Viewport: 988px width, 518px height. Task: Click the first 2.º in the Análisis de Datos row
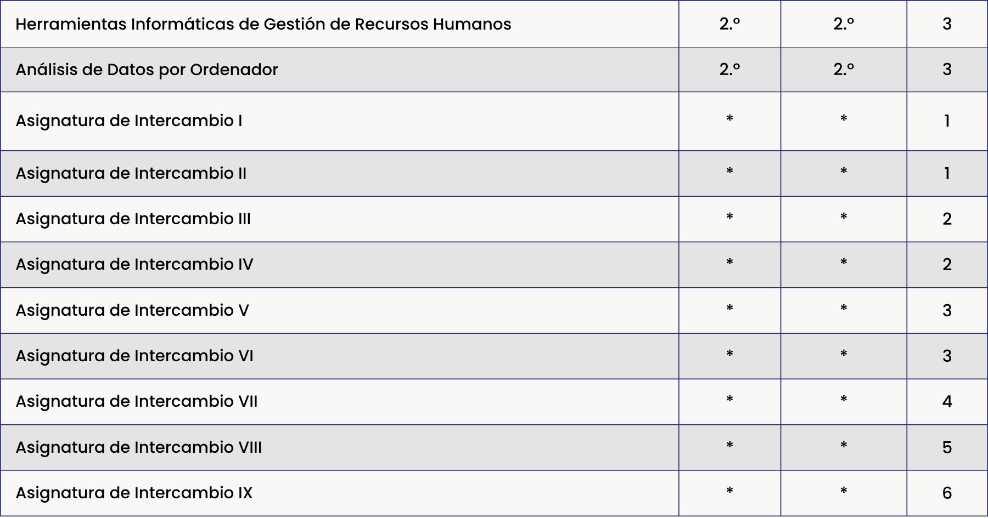729,70
